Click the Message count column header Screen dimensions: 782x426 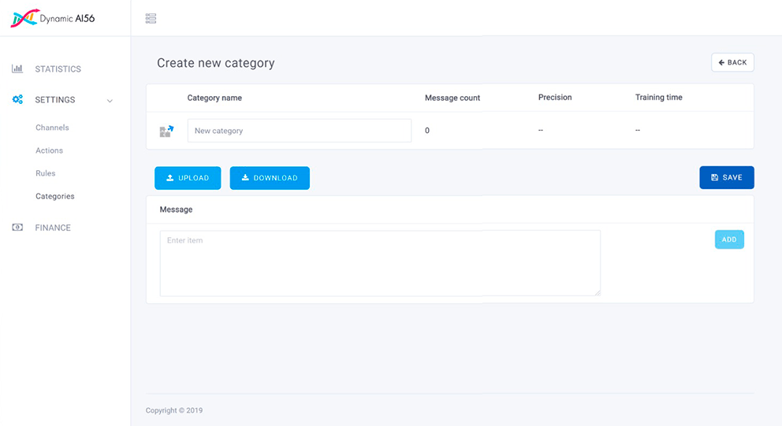[452, 98]
